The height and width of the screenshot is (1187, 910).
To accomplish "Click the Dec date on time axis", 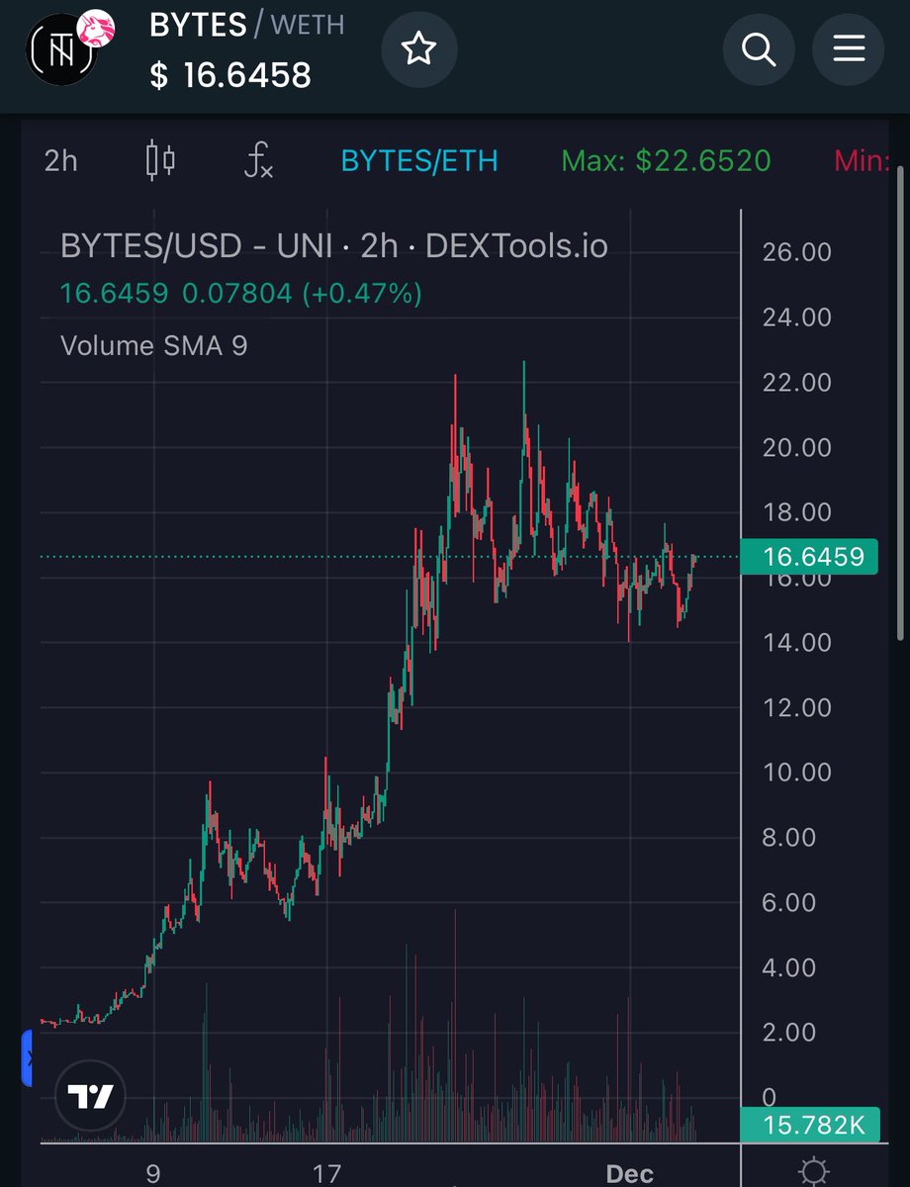I will click(629, 1174).
